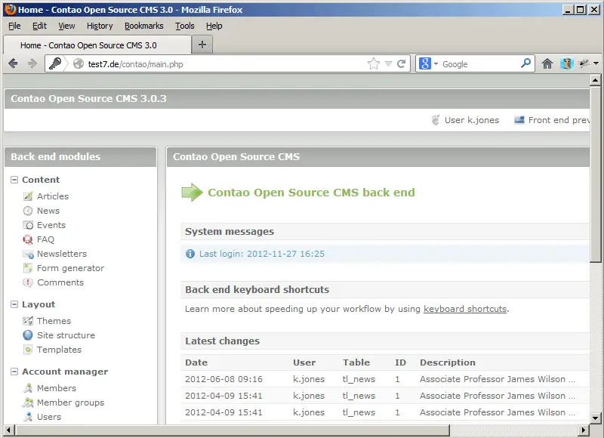Open the Front end preview link
This screenshot has height=438, width=604.
coord(559,120)
